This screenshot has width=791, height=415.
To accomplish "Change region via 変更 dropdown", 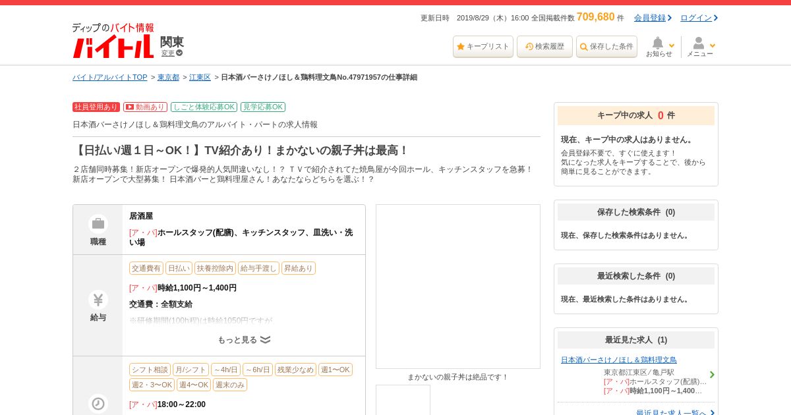I will [x=172, y=53].
